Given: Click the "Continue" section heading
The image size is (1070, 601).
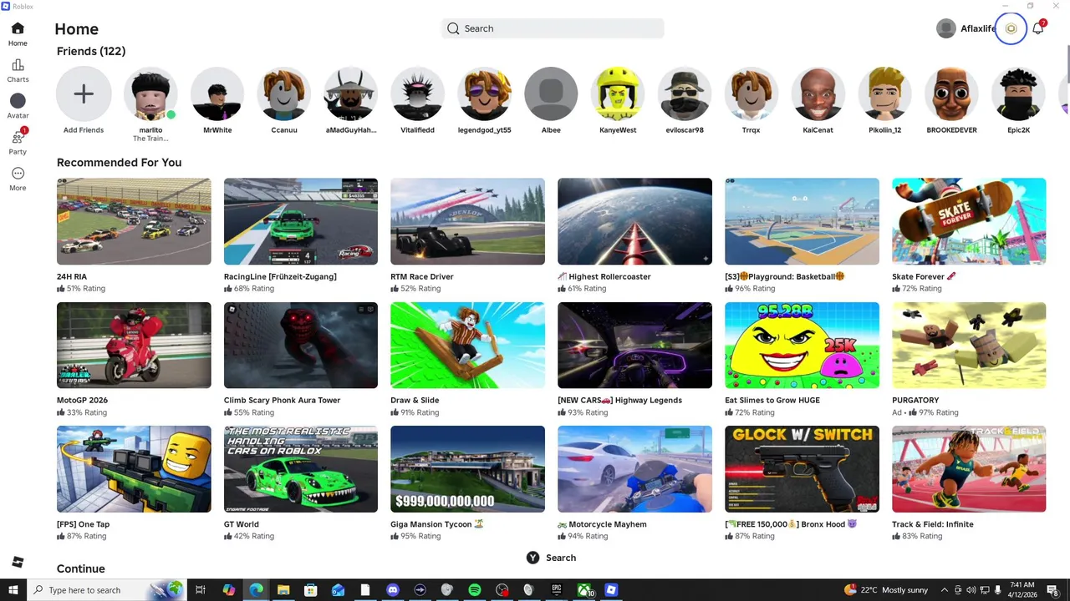Looking at the screenshot, I should tap(81, 568).
